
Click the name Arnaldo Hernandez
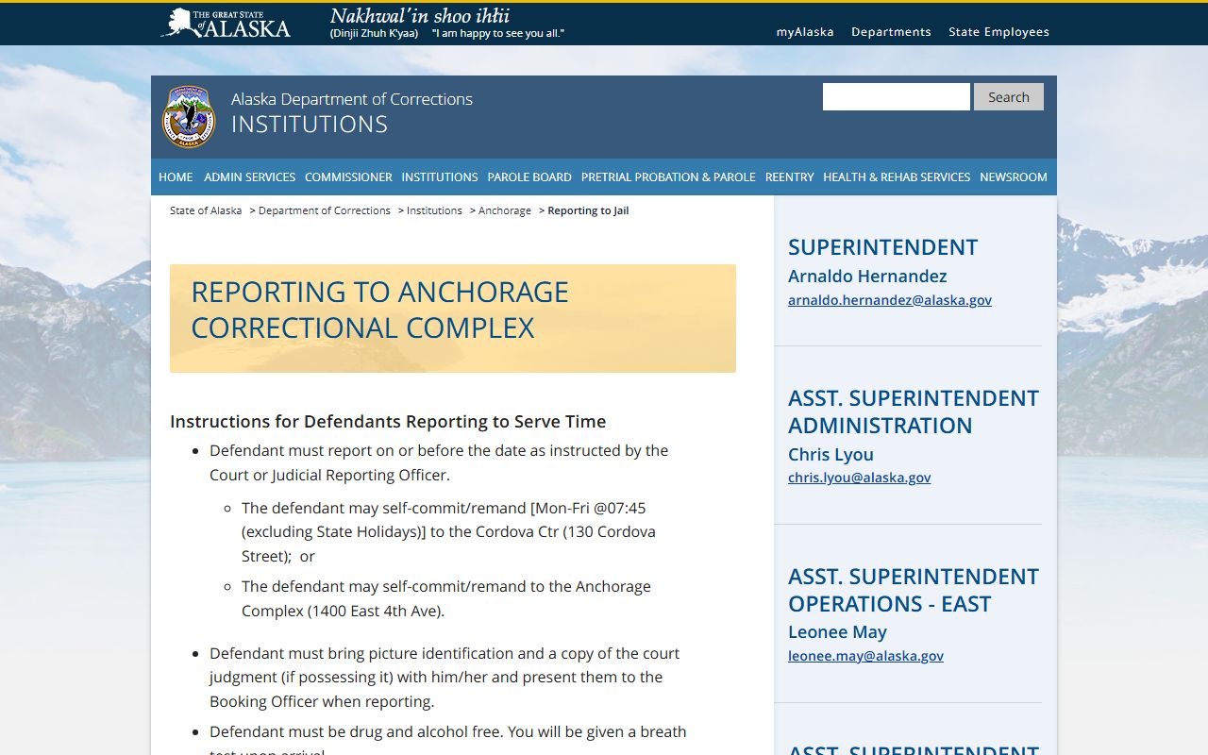(x=867, y=277)
